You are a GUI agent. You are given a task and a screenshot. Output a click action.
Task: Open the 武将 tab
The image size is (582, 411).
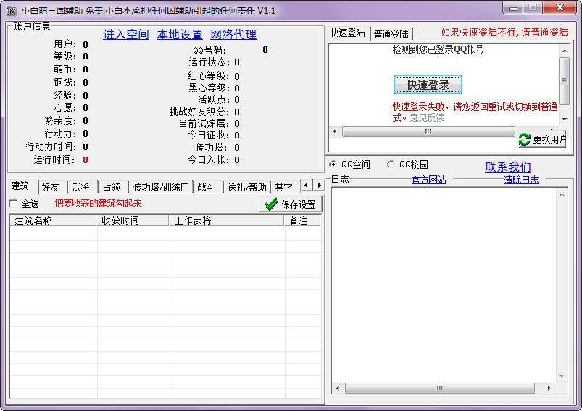pos(81,187)
